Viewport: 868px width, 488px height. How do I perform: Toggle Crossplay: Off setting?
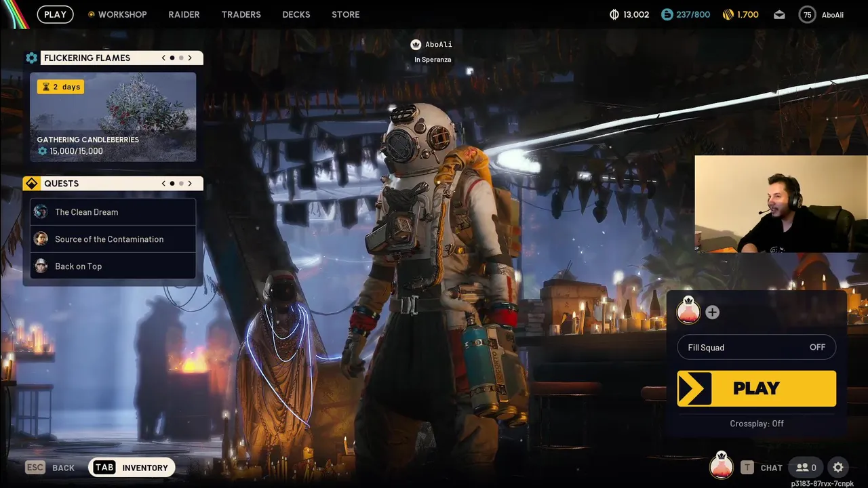(x=757, y=424)
